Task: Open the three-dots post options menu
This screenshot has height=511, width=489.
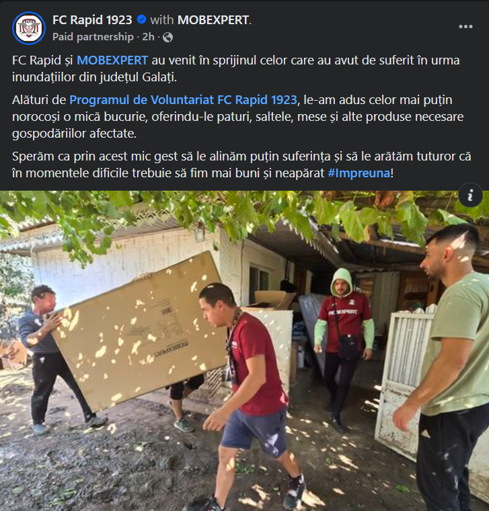Action: [465, 27]
